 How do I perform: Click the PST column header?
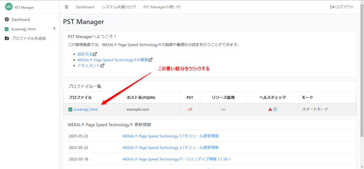pyautogui.click(x=190, y=98)
